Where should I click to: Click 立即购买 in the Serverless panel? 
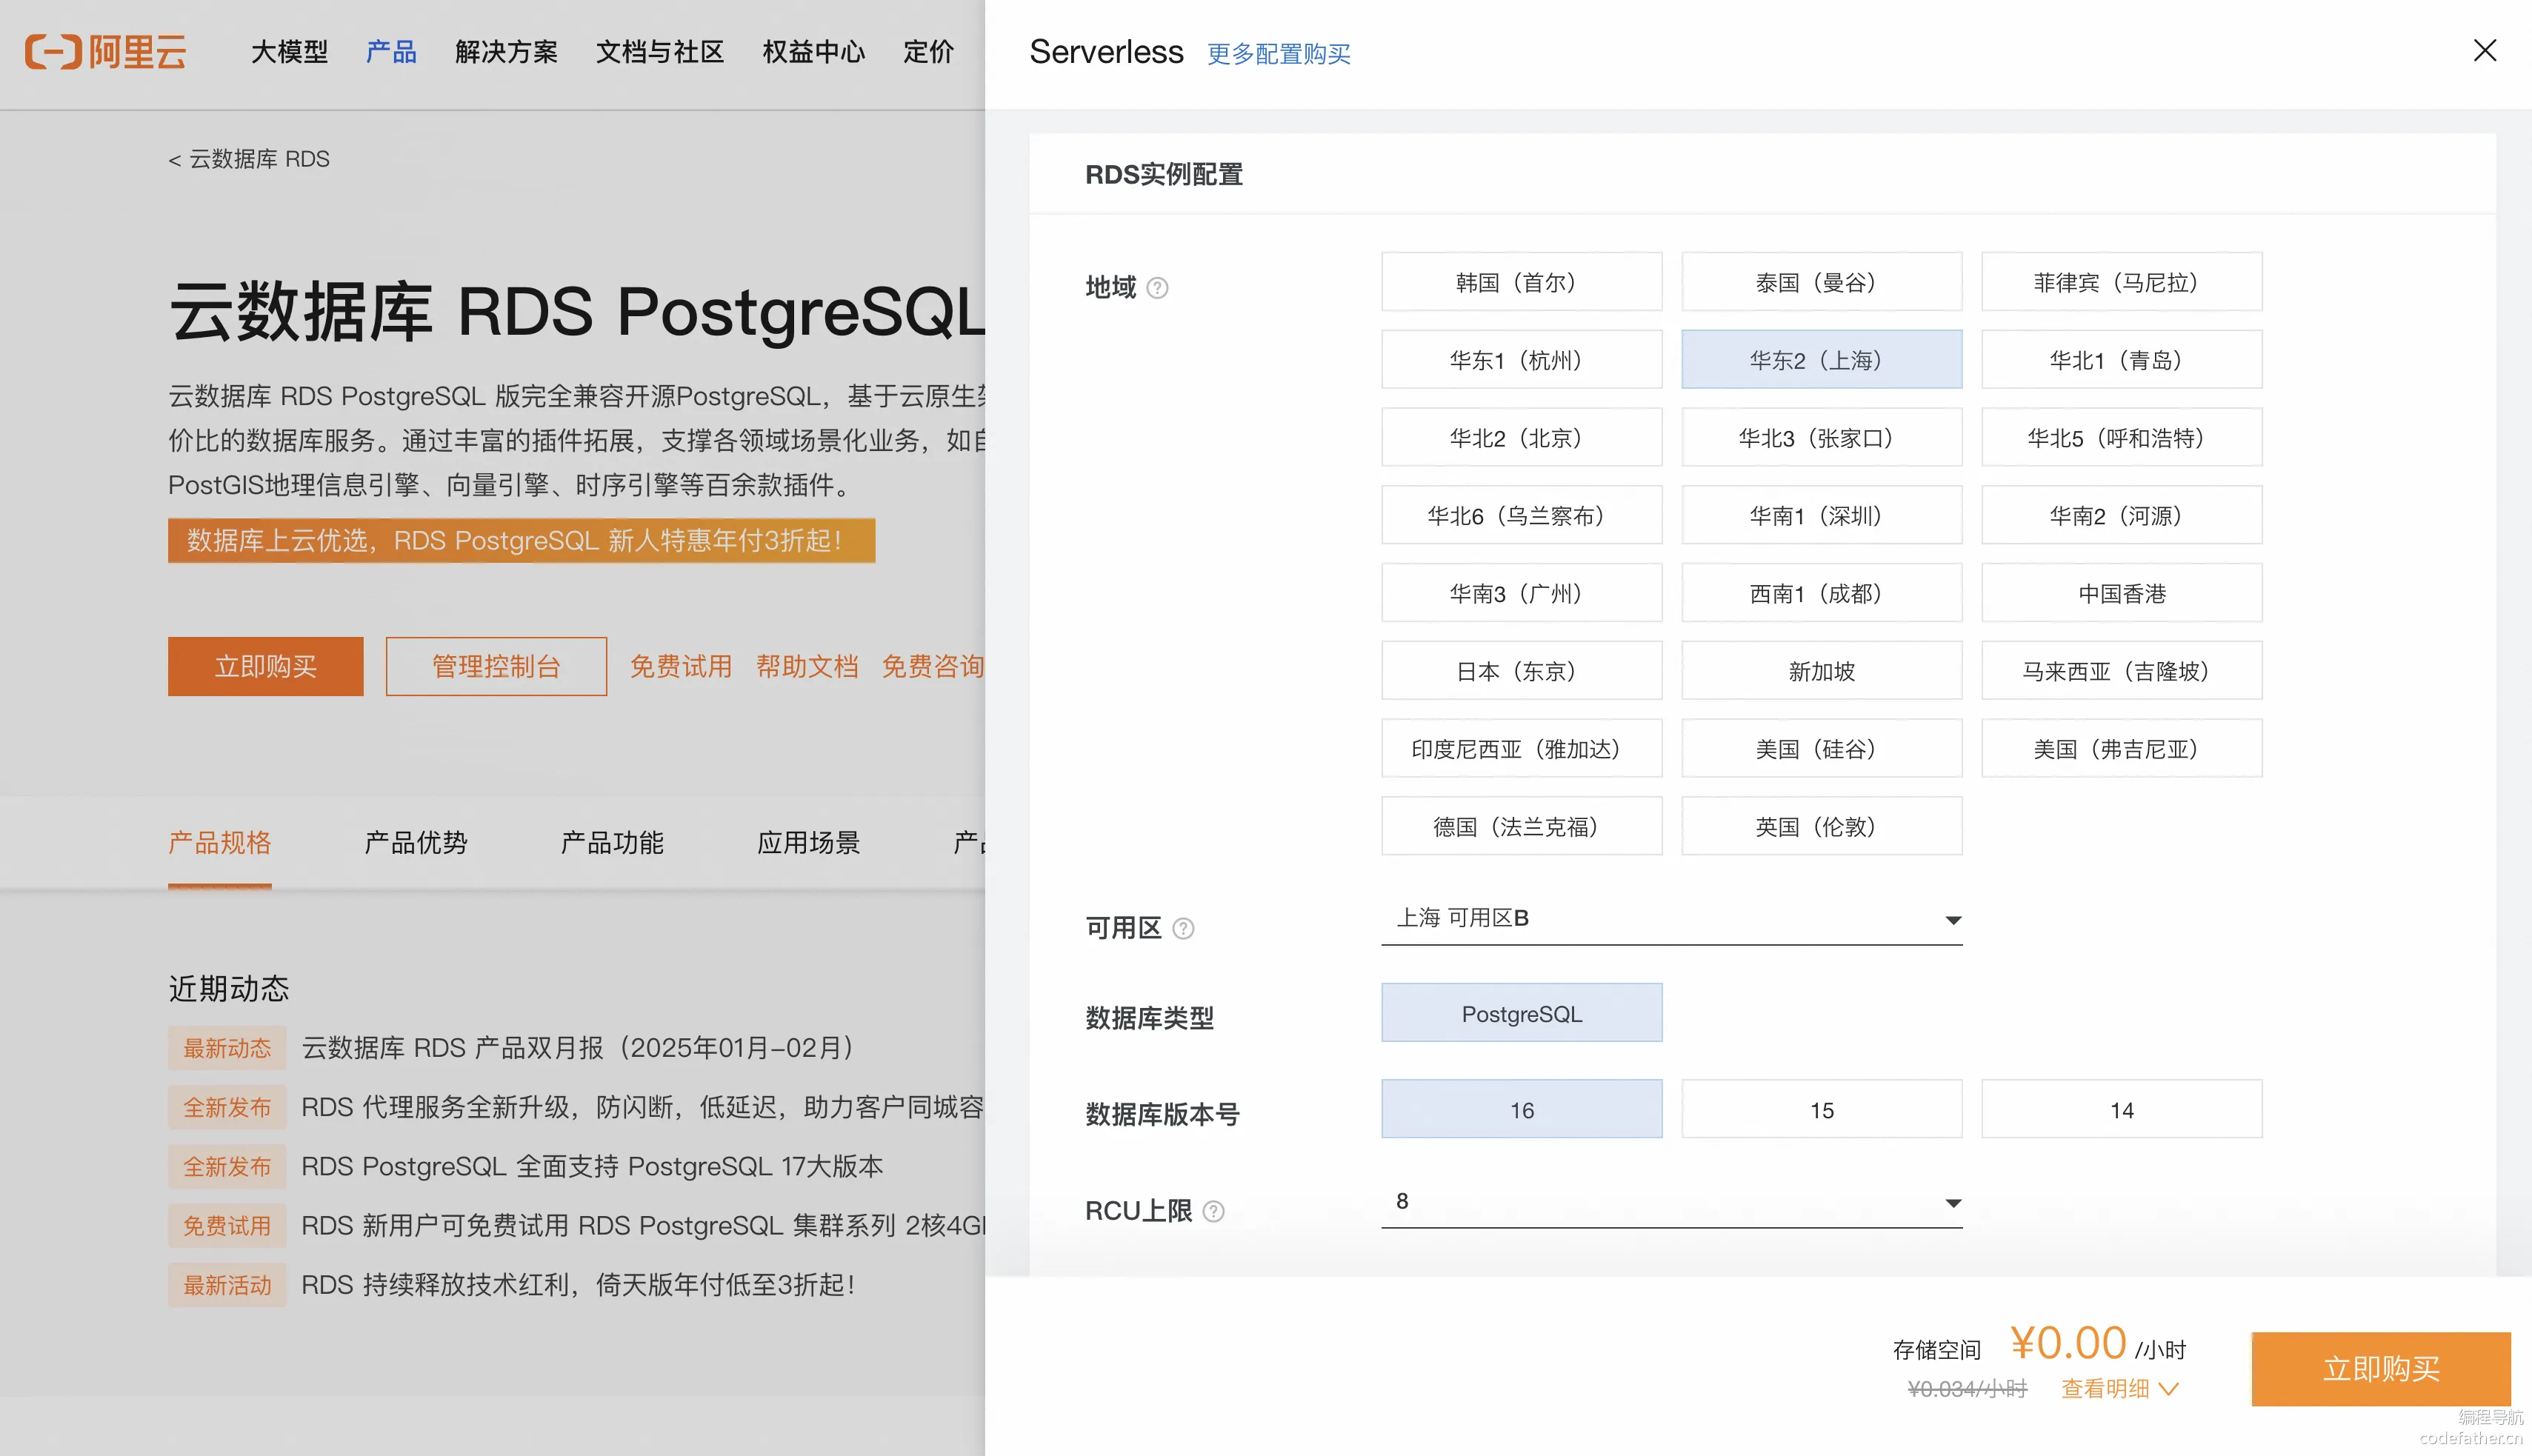pos(2381,1369)
